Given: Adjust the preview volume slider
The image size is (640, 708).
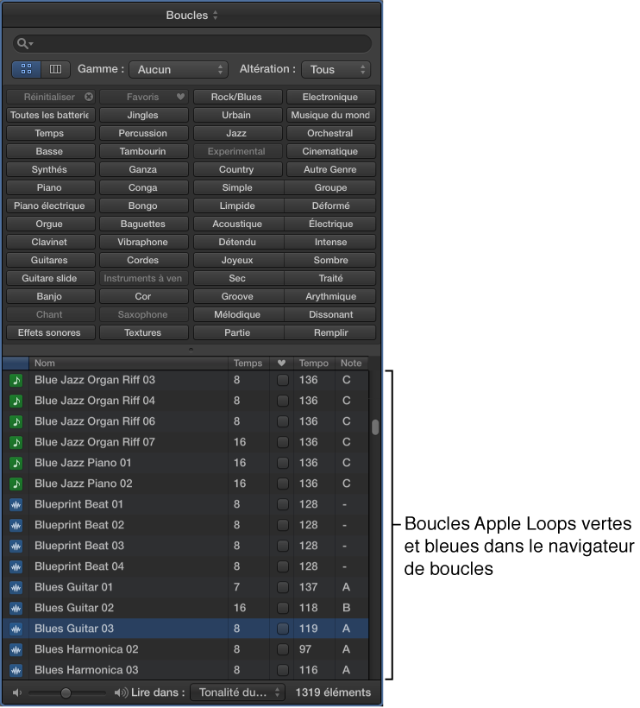Looking at the screenshot, I should (x=66, y=693).
